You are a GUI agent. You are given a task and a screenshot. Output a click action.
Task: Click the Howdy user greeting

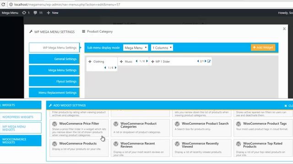285,13
